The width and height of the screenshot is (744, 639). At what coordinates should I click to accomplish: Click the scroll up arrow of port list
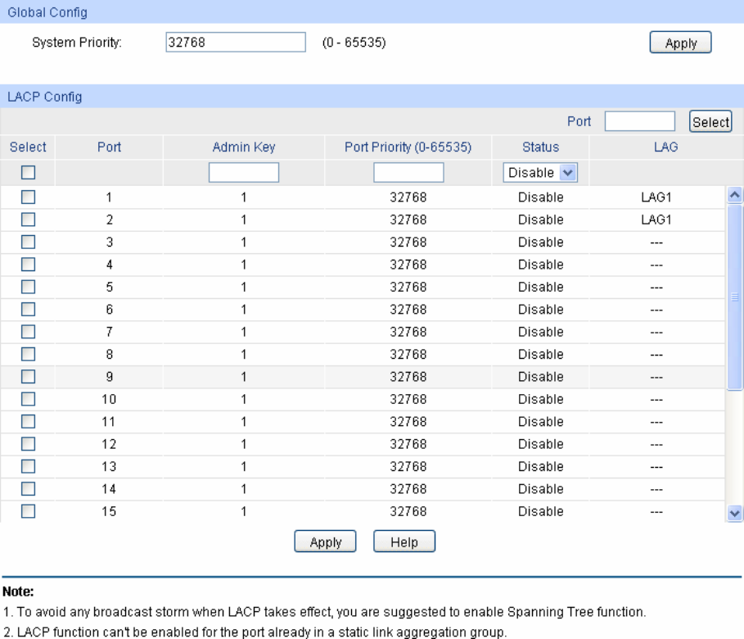tap(734, 195)
